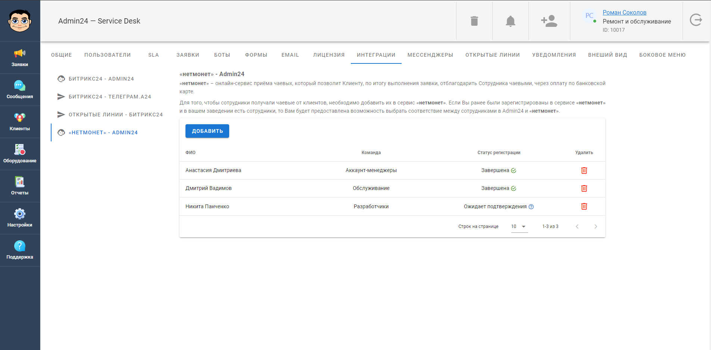Open the БОТЫ tab

(222, 55)
